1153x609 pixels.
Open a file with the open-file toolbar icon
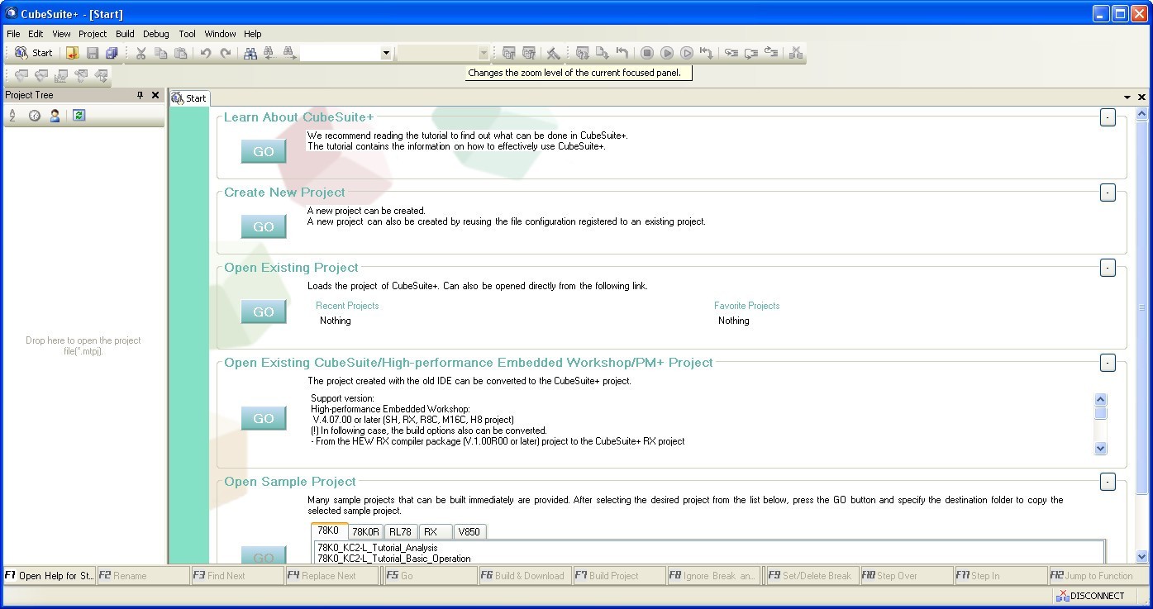72,53
